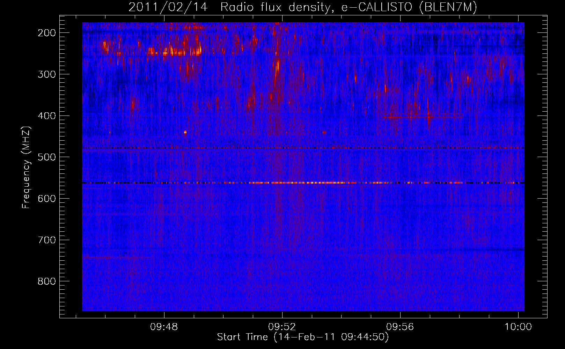Click the 700 frequency tick label
565x349 pixels.
tap(47, 240)
